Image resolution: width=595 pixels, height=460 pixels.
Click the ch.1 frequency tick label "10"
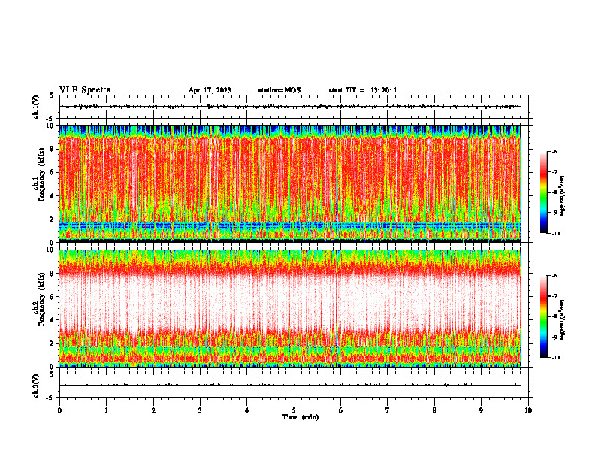pos(51,126)
